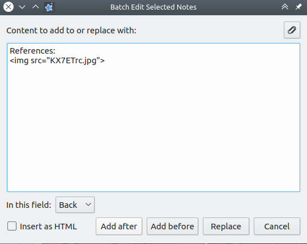Viewport: 307px width, 244px height.
Task: Shade window using double up-chevron icon
Action: tap(285, 7)
